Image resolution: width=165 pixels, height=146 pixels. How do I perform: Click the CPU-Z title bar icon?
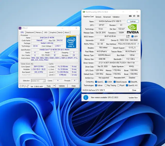click(x=20, y=28)
